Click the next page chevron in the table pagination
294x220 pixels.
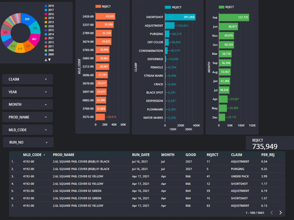pyautogui.click(x=281, y=212)
